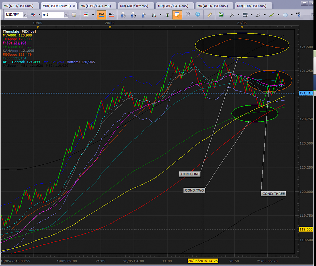Toggle the Bid price button
This screenshot has width=316, height=266.
coord(101,15)
